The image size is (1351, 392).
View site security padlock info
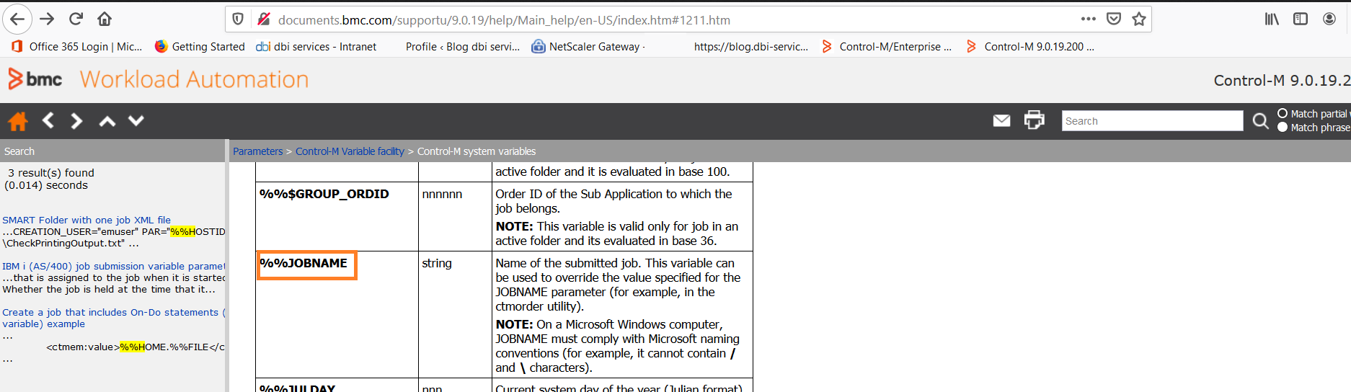point(264,19)
